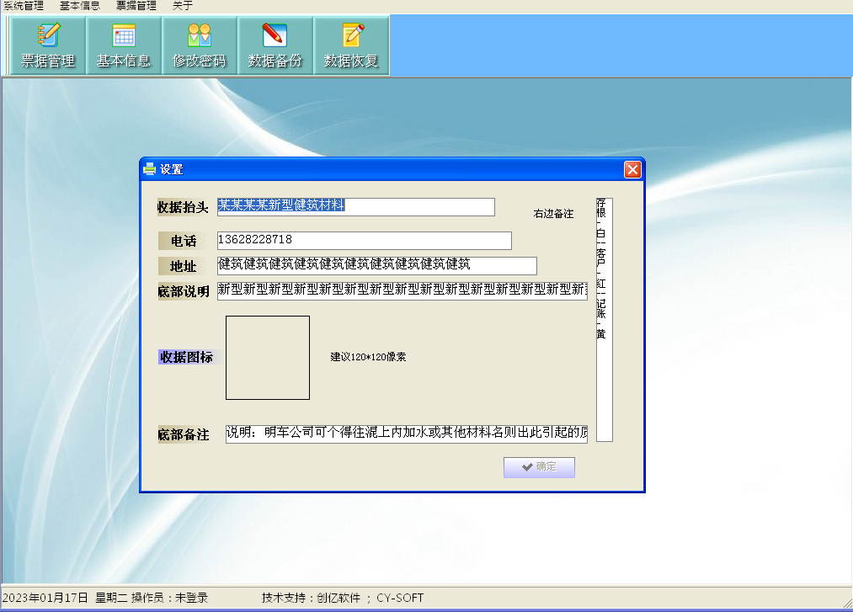Viewport: 853px width, 612px height.
Task: Click the date 2023年01月17日 in status bar
Action: point(45,598)
